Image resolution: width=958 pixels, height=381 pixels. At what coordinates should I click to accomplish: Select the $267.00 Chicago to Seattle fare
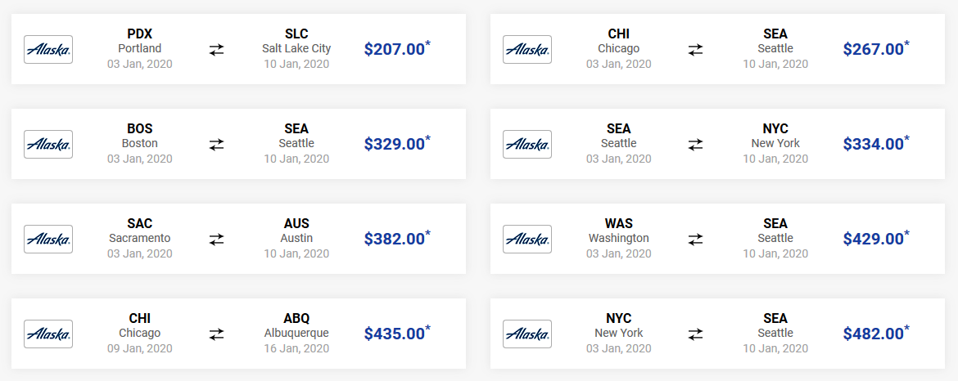point(876,49)
